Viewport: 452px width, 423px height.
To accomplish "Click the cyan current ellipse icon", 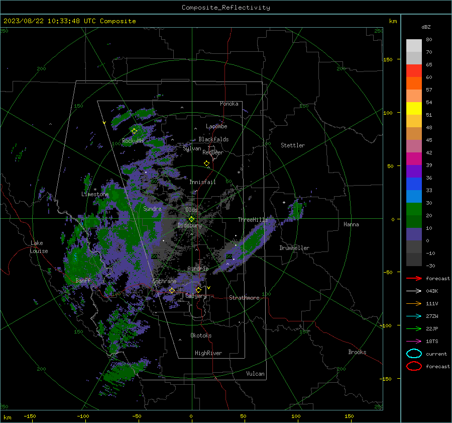I will click(x=414, y=354).
